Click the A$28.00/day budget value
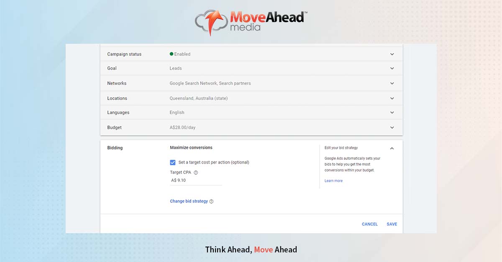This screenshot has width=502, height=262. (x=182, y=128)
